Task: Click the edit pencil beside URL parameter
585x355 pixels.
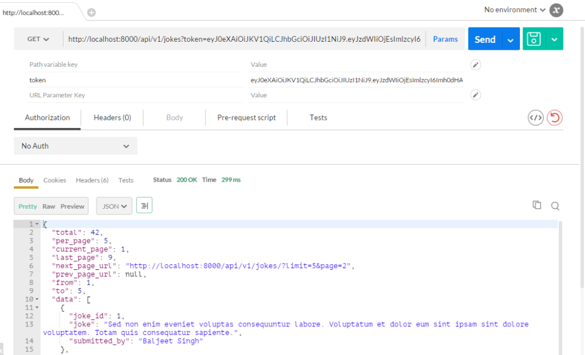Action: point(475,95)
